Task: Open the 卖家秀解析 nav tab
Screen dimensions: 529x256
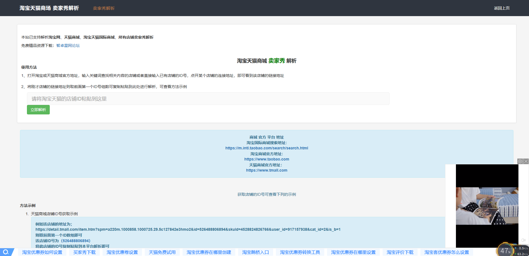Action: 104,8
